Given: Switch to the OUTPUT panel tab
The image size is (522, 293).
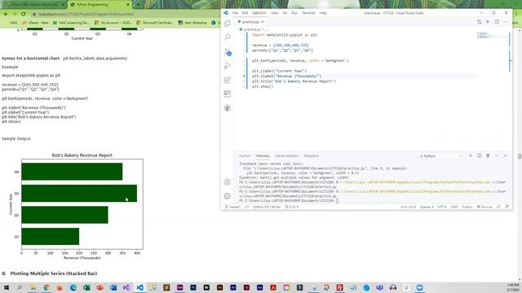Looking at the screenshot, I should [245, 156].
